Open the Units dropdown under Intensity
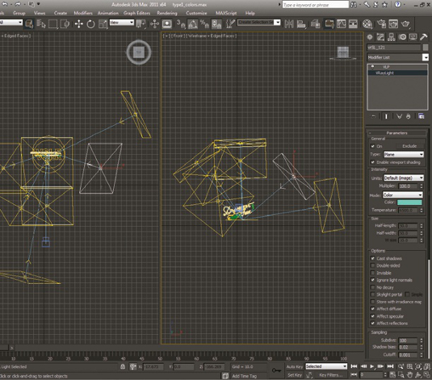The height and width of the screenshot is (380, 432). click(x=404, y=177)
